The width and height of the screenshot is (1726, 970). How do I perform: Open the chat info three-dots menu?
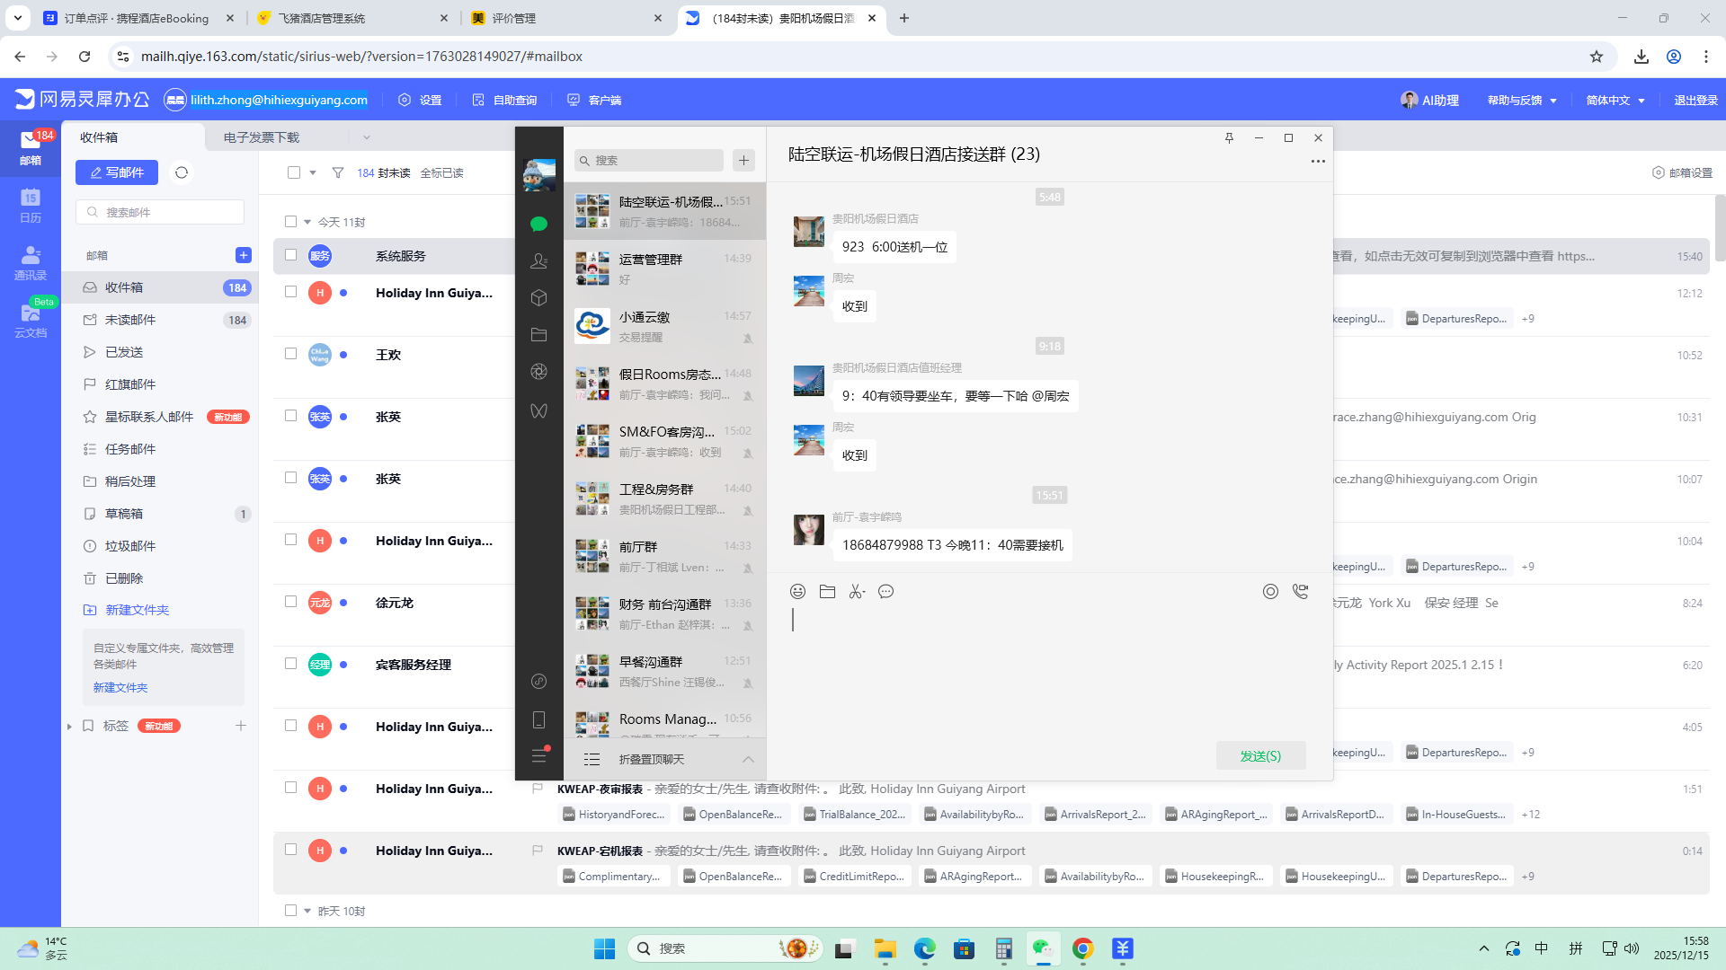pyautogui.click(x=1317, y=162)
